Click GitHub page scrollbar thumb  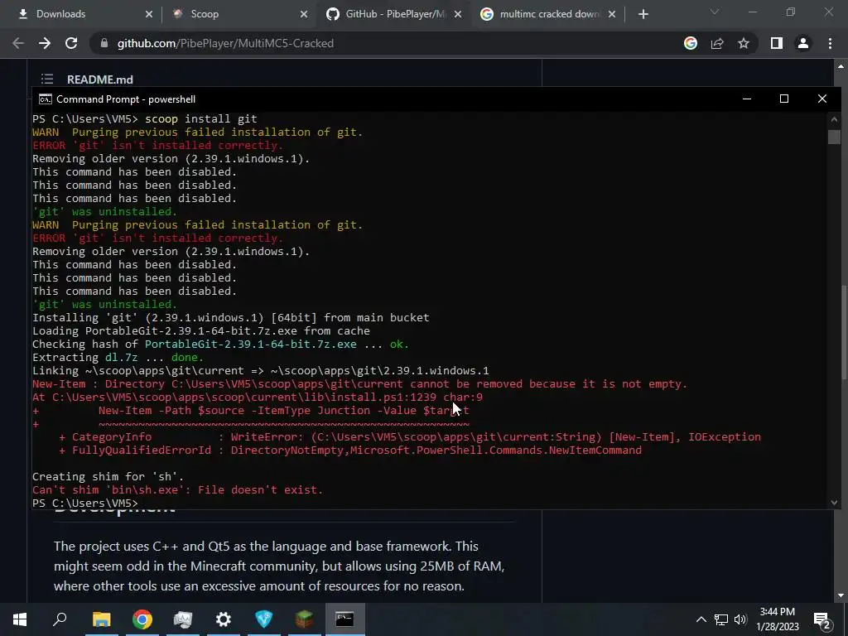pyautogui.click(x=842, y=331)
